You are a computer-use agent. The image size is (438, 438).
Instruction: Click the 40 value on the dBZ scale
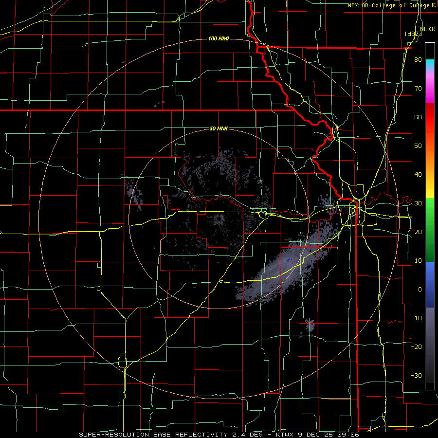click(x=418, y=175)
